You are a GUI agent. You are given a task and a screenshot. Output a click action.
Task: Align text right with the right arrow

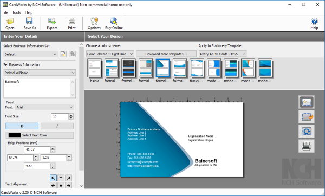68,185
